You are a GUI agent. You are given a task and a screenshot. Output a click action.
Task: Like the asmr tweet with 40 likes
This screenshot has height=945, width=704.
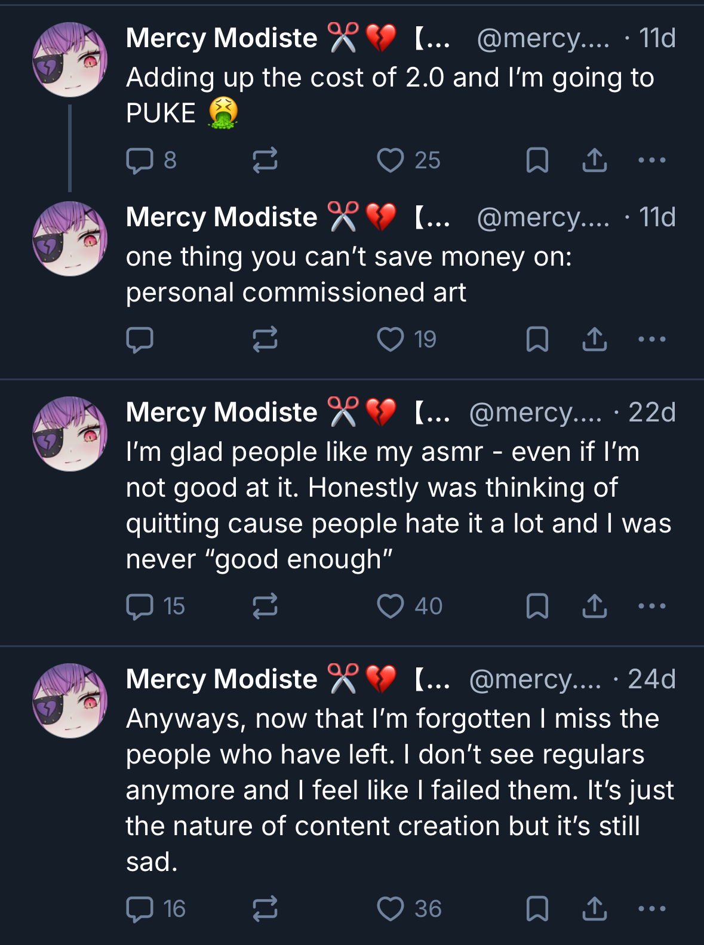pos(391,607)
